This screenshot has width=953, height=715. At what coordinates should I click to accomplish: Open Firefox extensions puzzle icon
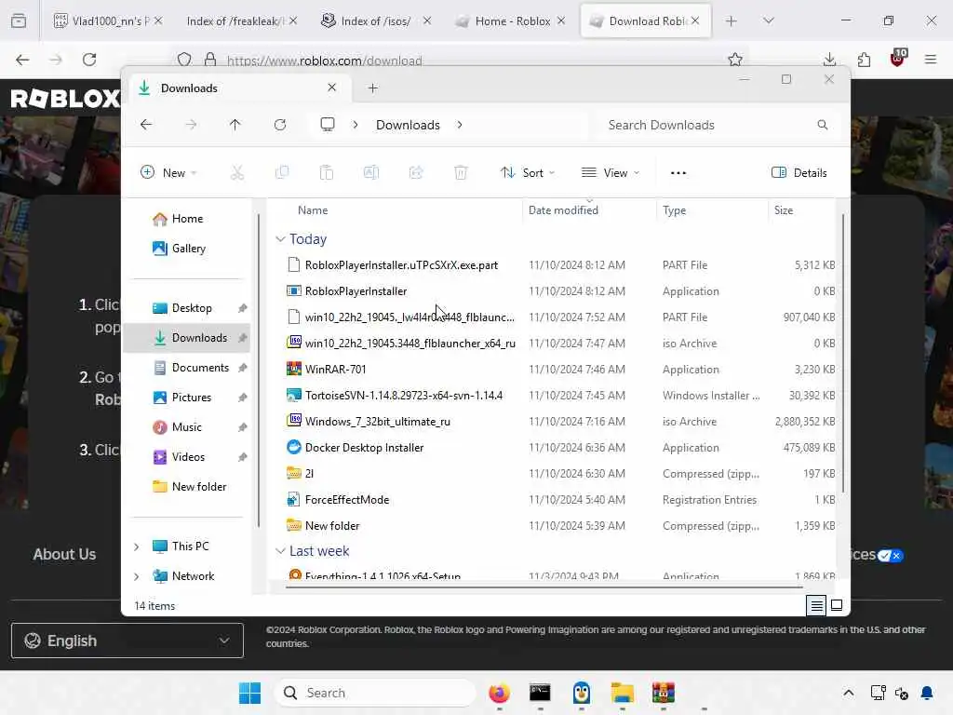pyautogui.click(x=864, y=60)
